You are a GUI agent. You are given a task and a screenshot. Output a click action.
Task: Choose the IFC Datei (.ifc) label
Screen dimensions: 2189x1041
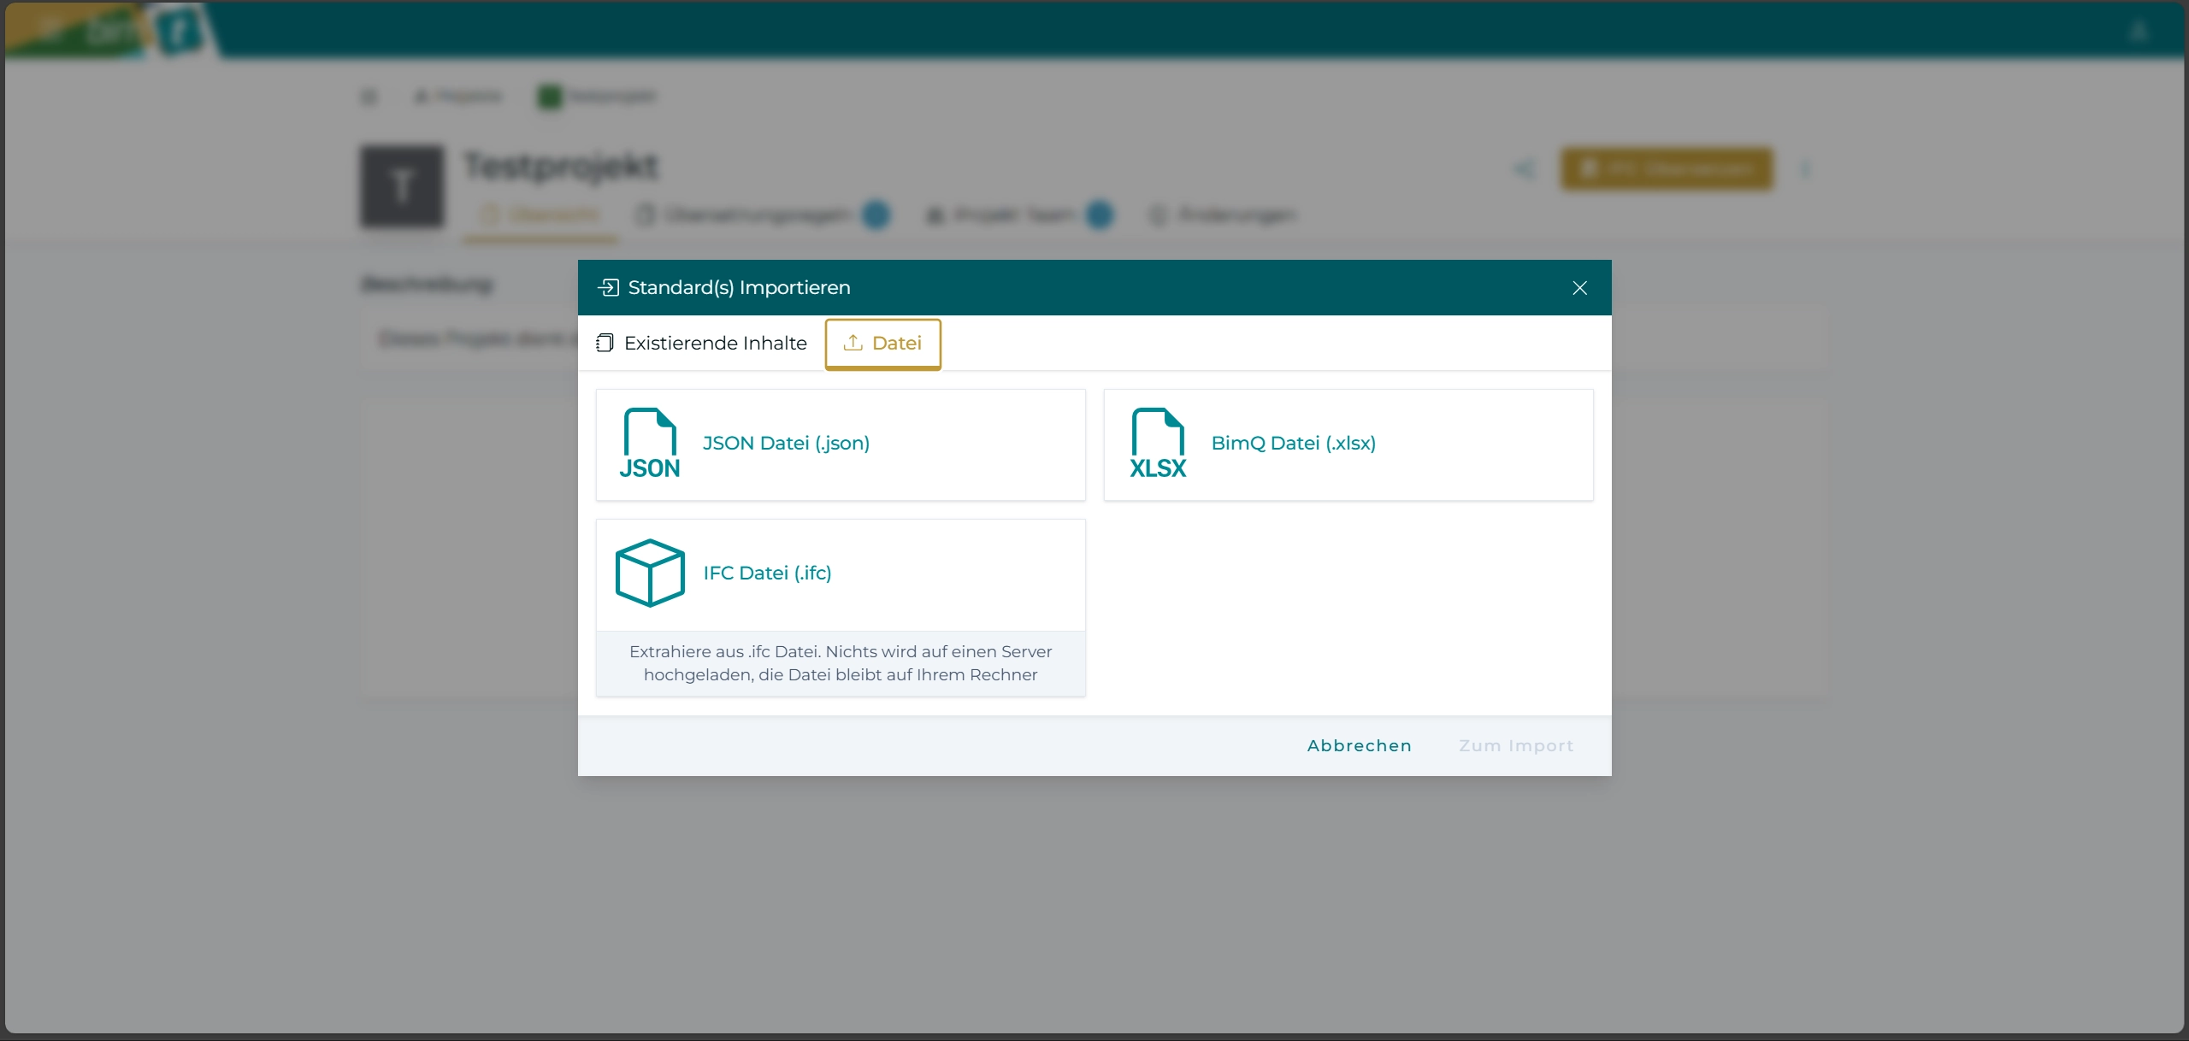[x=767, y=573]
